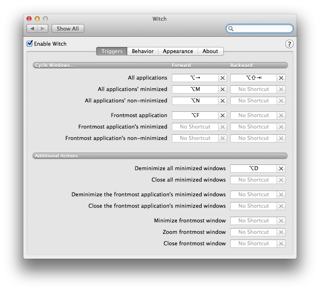Clear the Close all minimized windows shortcut
The height and width of the screenshot is (291, 320).
[x=281, y=180]
